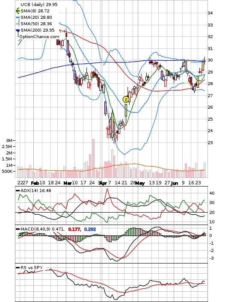Click the yellow E earnings marker
The height and width of the screenshot is (302, 225).
pos(126,100)
